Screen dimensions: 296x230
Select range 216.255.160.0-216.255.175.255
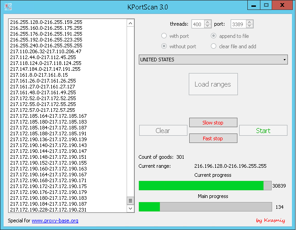tap(46, 28)
